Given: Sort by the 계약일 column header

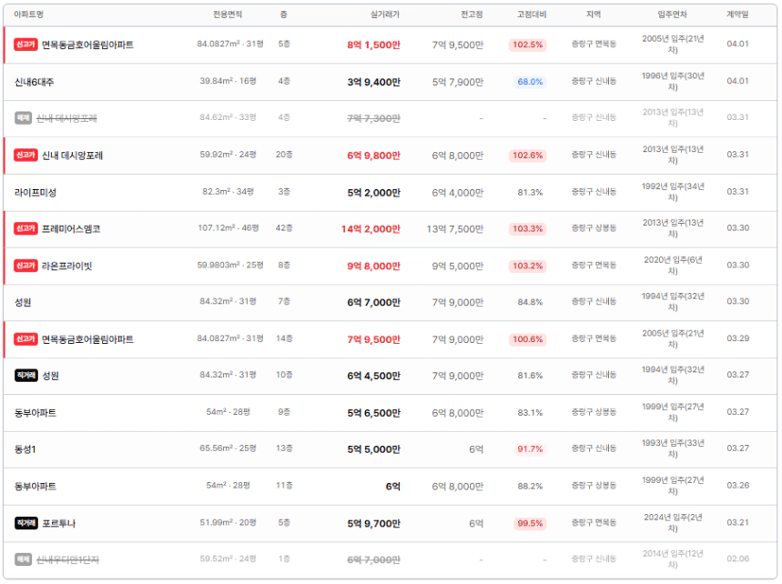Looking at the screenshot, I should pyautogui.click(x=737, y=15).
